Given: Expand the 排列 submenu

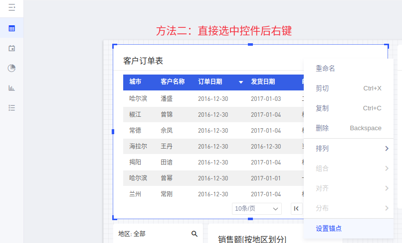Looking at the screenshot, I should pyautogui.click(x=348, y=149).
